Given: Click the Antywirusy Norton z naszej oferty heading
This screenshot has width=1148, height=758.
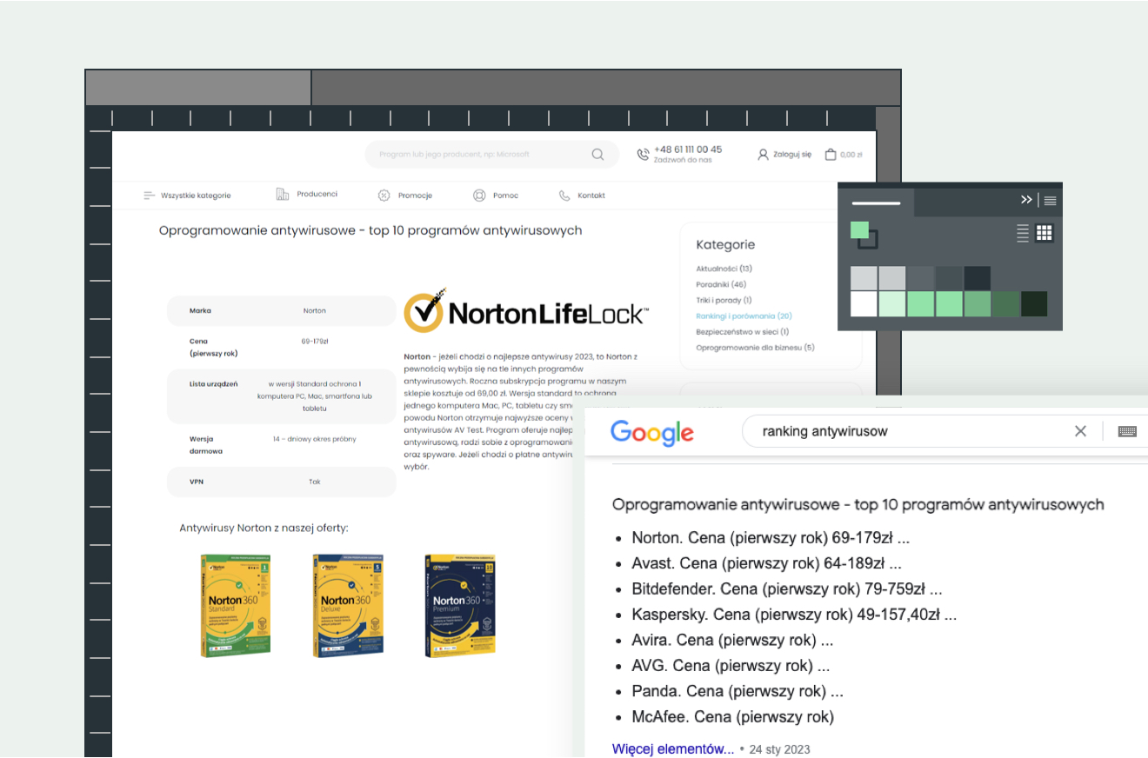Looking at the screenshot, I should click(264, 528).
